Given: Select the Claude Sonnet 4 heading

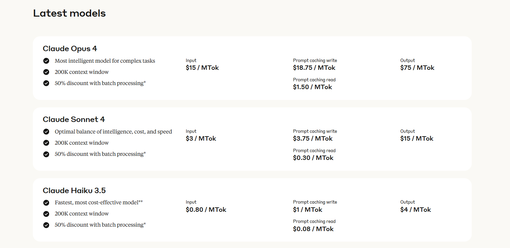Looking at the screenshot, I should [74, 120].
